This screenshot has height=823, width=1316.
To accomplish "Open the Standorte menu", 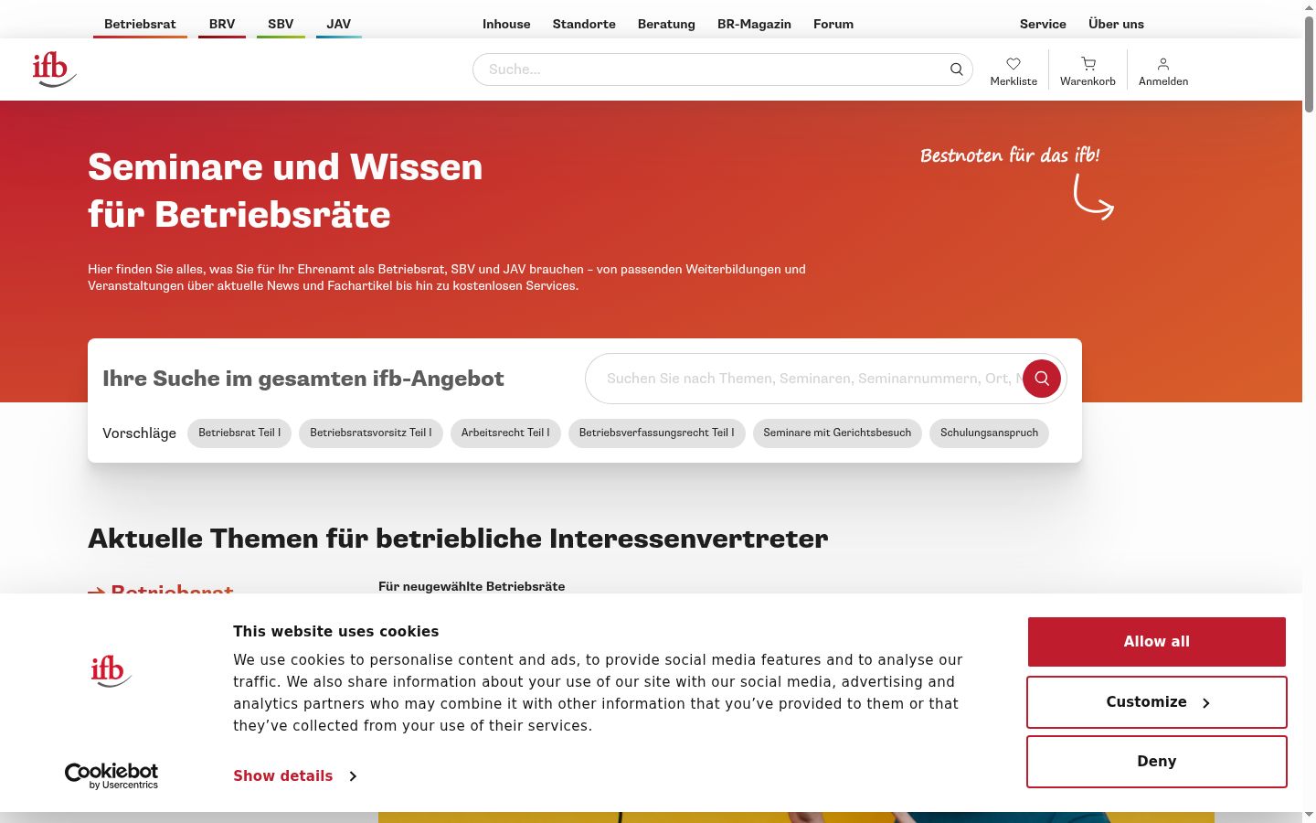I will [584, 24].
